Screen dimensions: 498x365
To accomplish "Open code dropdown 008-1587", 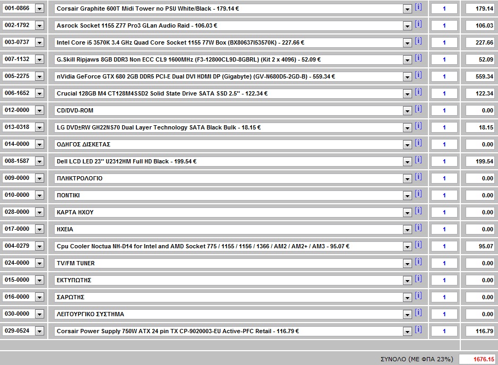I will pyautogui.click(x=39, y=162).
